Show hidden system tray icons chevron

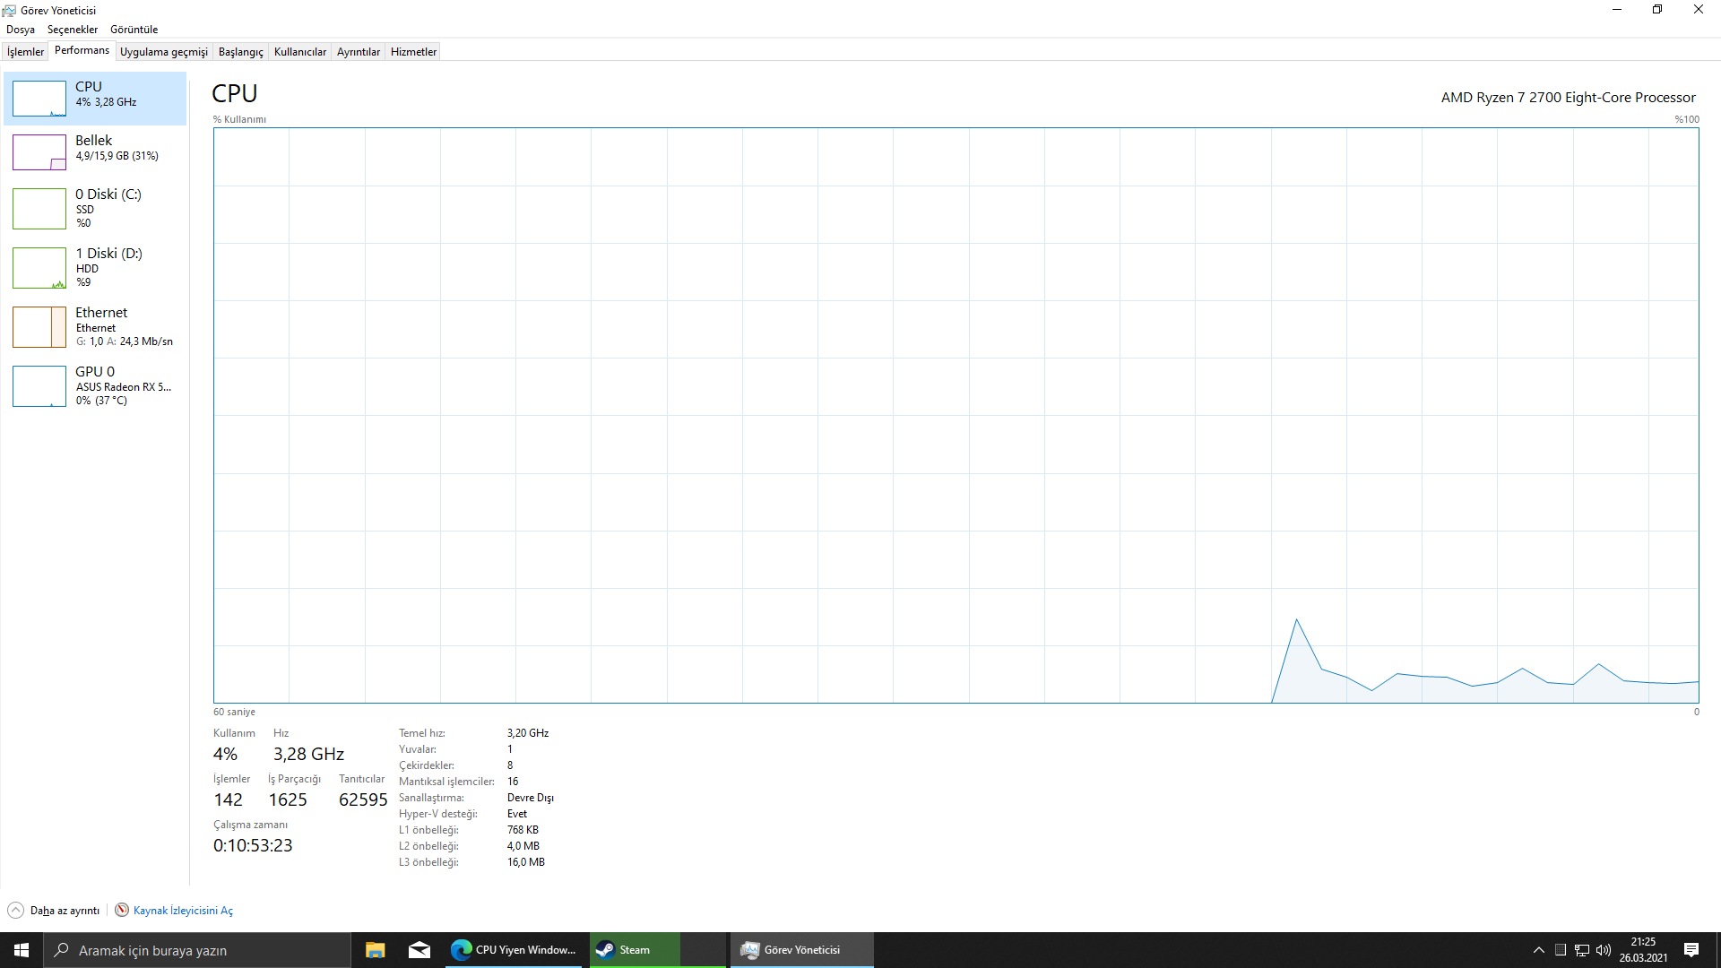1538,950
